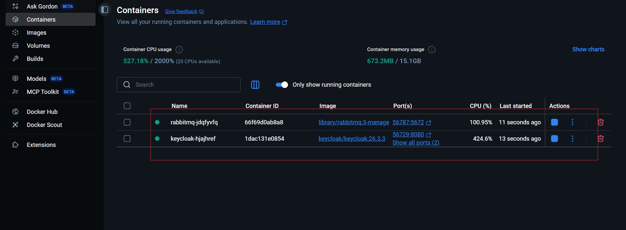Open more actions menu for keycloak container

click(572, 139)
